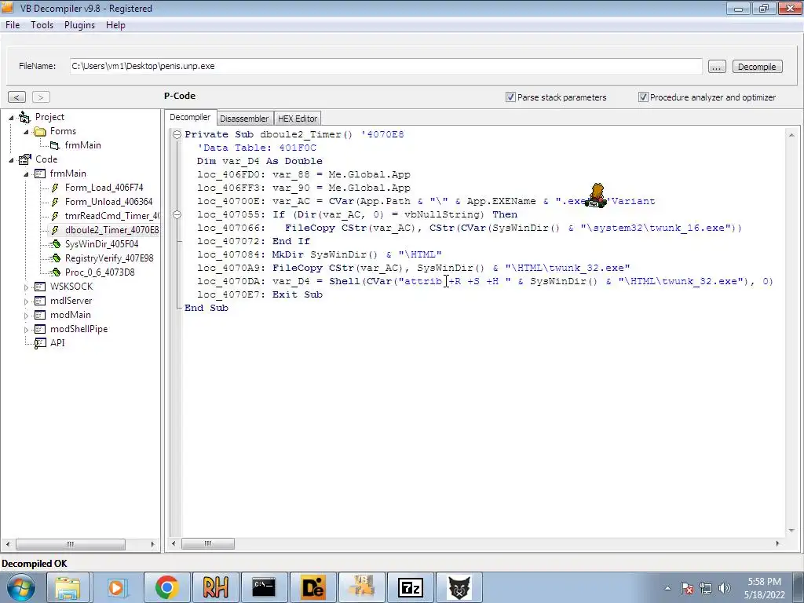Image resolution: width=804 pixels, height=603 pixels.
Task: Open the Windows Start menu
Action: tap(20, 587)
